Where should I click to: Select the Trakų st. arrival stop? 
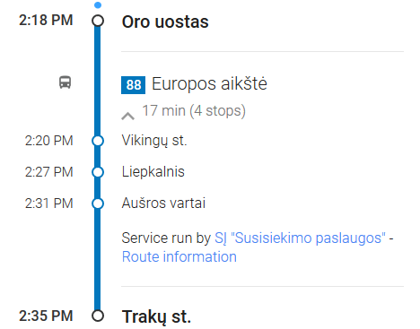point(156,316)
